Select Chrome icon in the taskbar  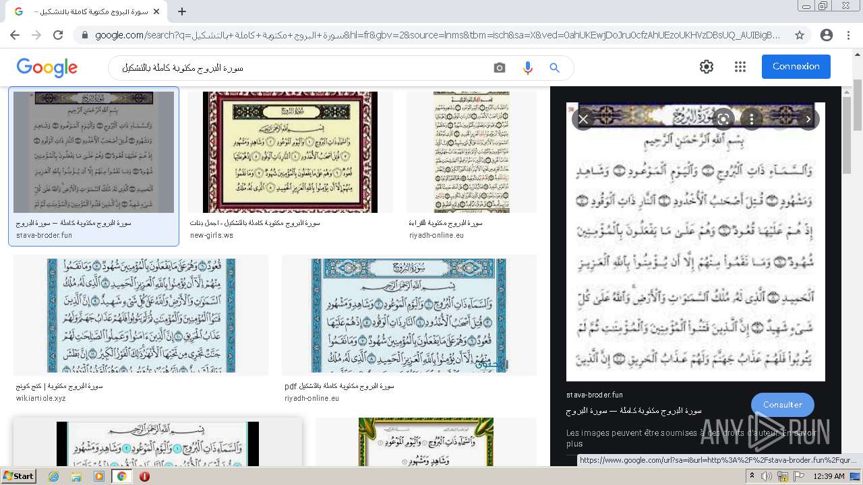pos(121,476)
